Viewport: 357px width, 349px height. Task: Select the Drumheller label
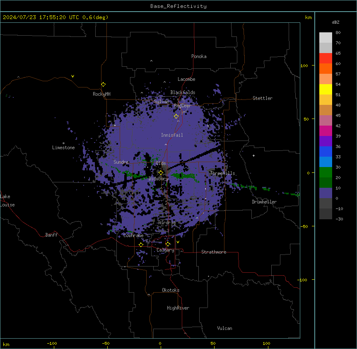pos(264,202)
